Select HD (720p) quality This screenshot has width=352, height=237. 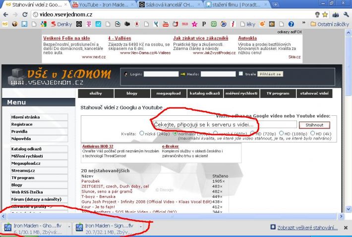(252, 133)
